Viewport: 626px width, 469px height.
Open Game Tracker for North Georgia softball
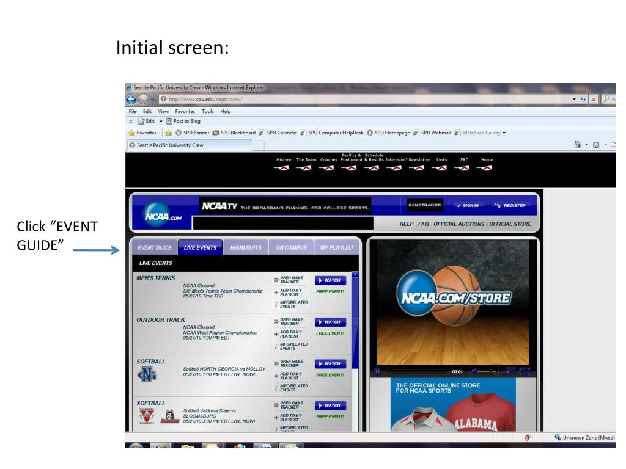(289, 363)
